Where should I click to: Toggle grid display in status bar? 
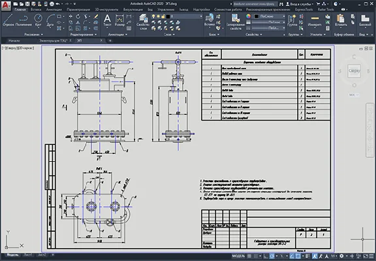(x=249, y=256)
